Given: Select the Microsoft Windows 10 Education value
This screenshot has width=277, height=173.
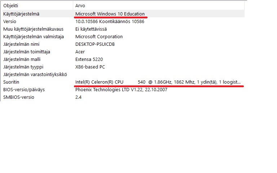Looking at the screenshot, I should click(110, 14).
